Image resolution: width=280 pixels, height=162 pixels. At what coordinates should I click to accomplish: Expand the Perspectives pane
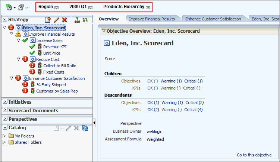(x=5, y=119)
